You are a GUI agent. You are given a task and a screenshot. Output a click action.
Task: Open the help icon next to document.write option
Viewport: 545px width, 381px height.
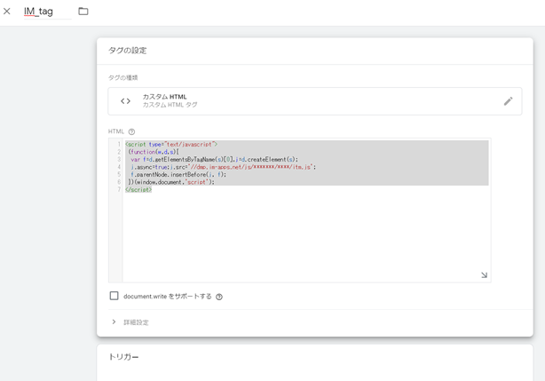219,297
